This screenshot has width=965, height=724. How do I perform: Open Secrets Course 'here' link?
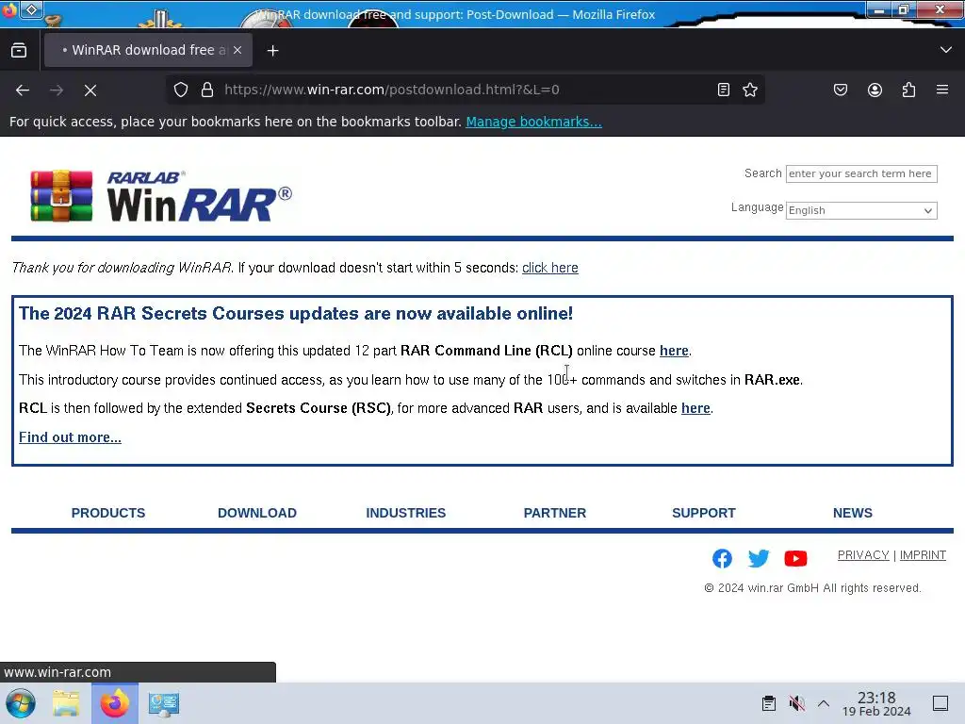pos(695,408)
